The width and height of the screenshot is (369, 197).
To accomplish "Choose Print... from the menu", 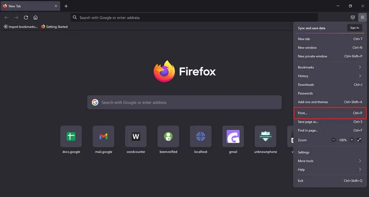I will pyautogui.click(x=330, y=113).
